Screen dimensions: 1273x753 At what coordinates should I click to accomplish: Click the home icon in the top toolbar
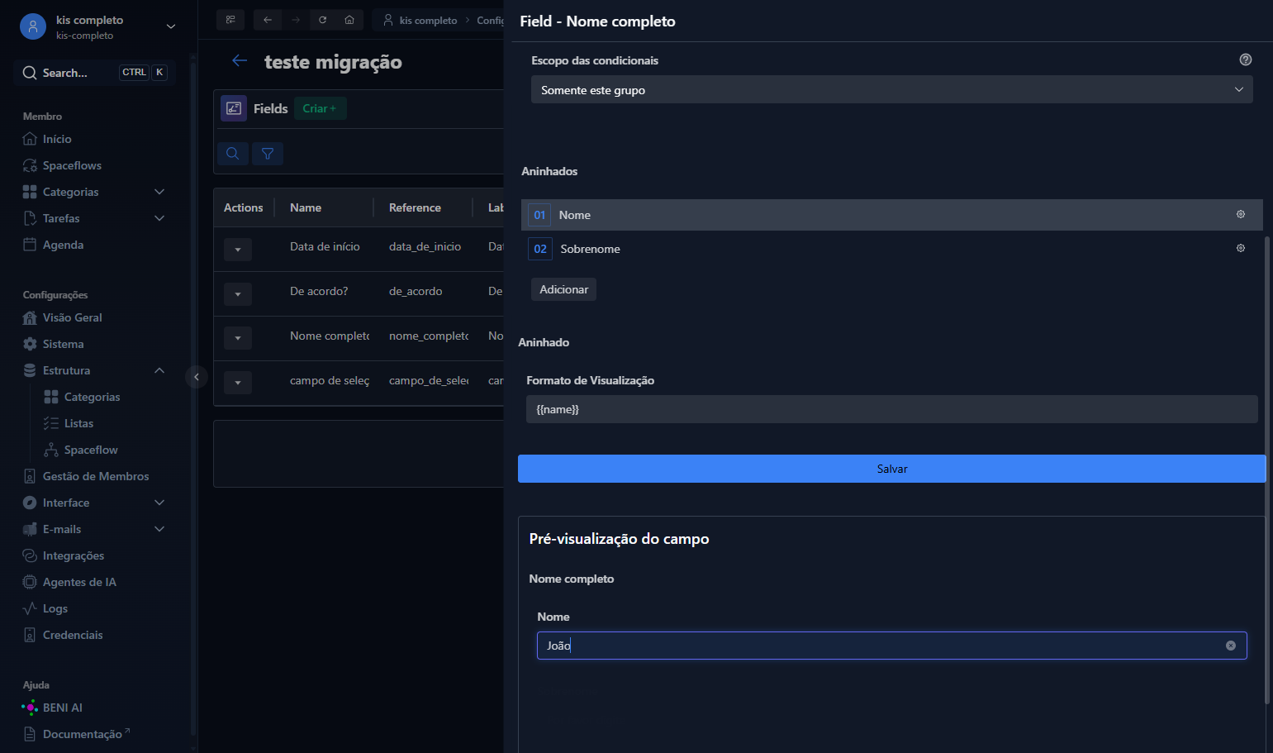(349, 20)
